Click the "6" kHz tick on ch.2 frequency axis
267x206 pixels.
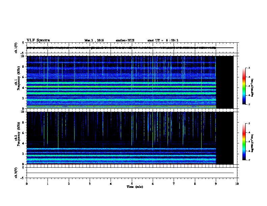23,133
